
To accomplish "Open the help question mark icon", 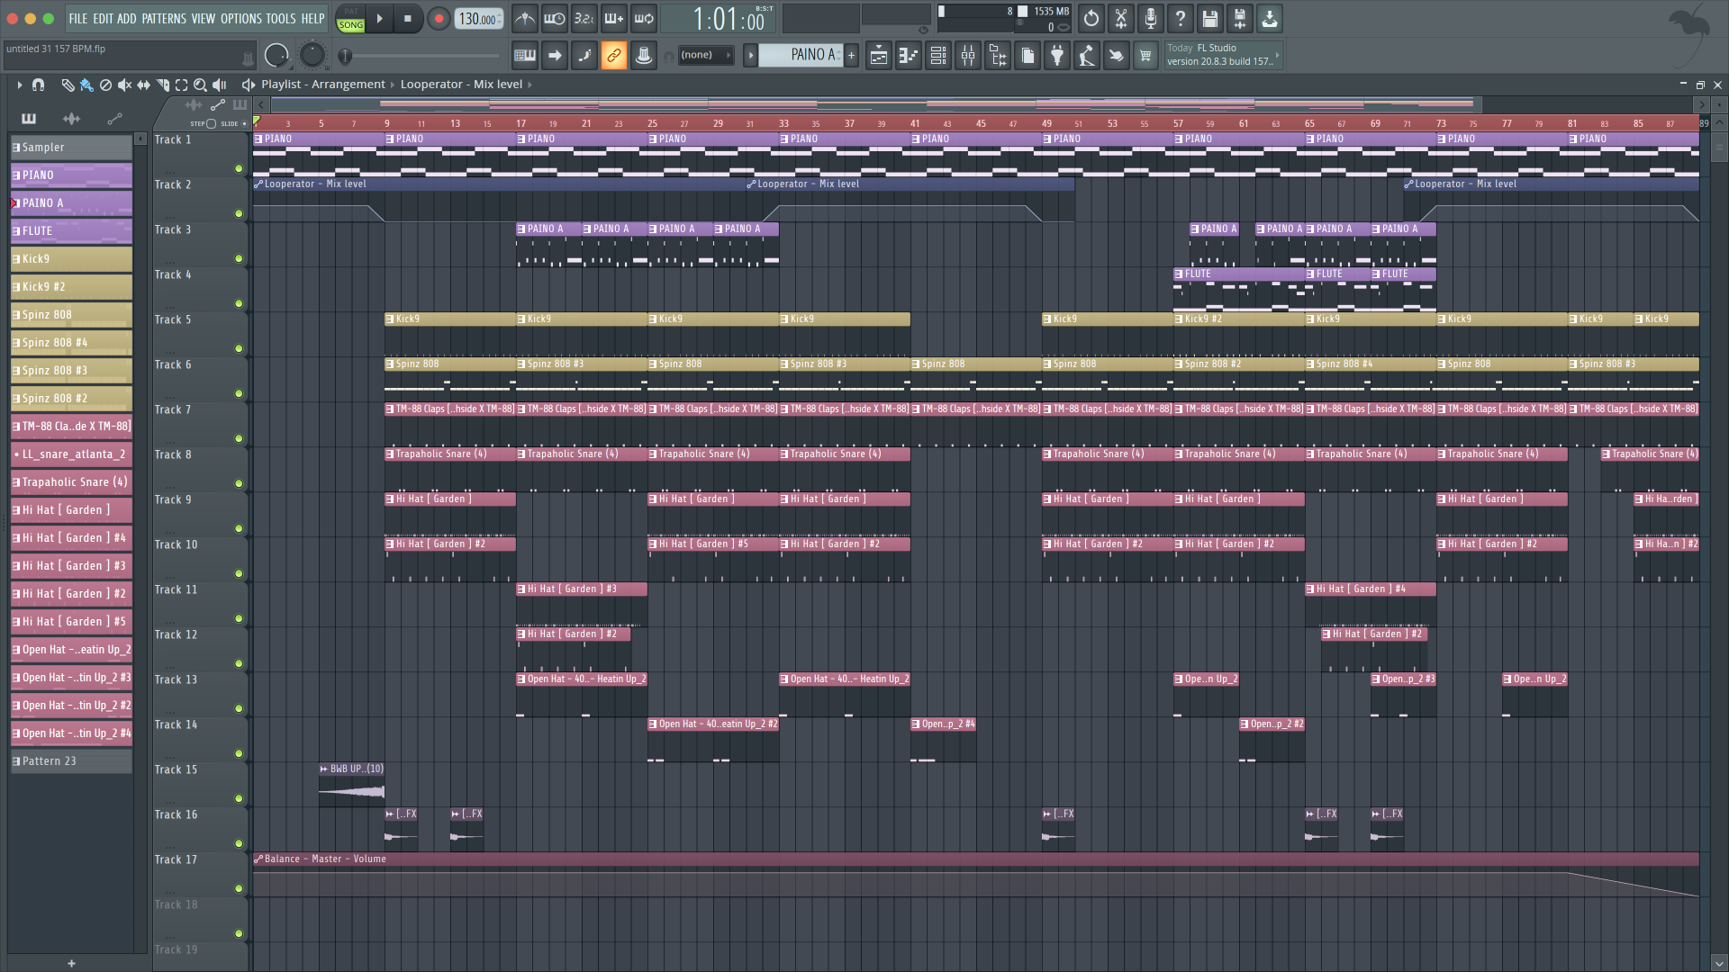I will click(x=1180, y=18).
